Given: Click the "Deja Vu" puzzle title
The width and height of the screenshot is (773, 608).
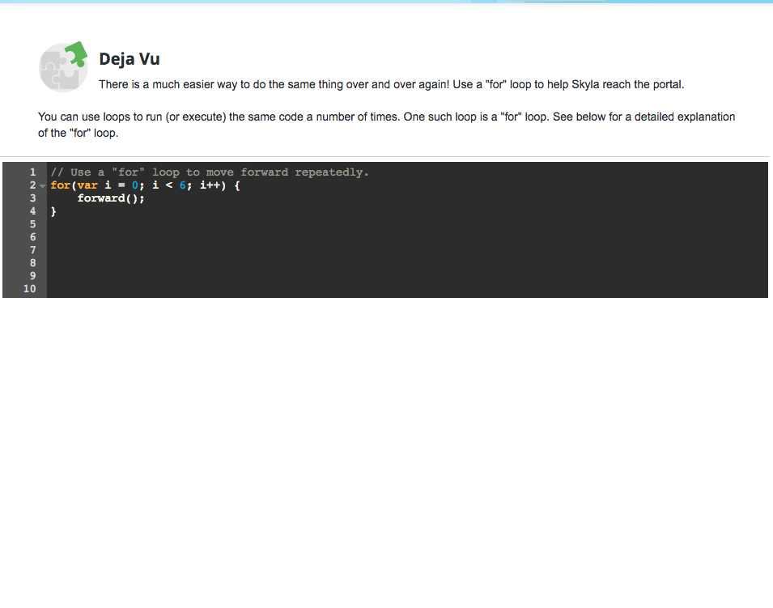Looking at the screenshot, I should coord(130,58).
